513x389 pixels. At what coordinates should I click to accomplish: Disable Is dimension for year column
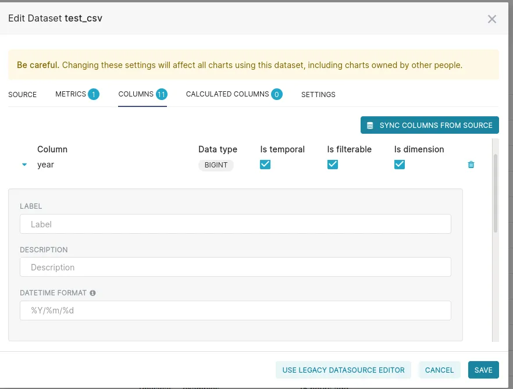(400, 165)
